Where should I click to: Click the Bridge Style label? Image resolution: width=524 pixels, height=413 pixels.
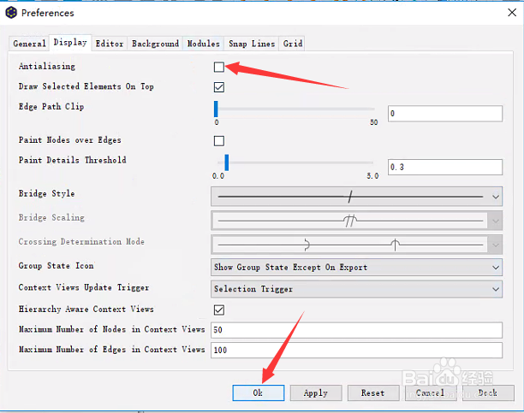click(46, 193)
